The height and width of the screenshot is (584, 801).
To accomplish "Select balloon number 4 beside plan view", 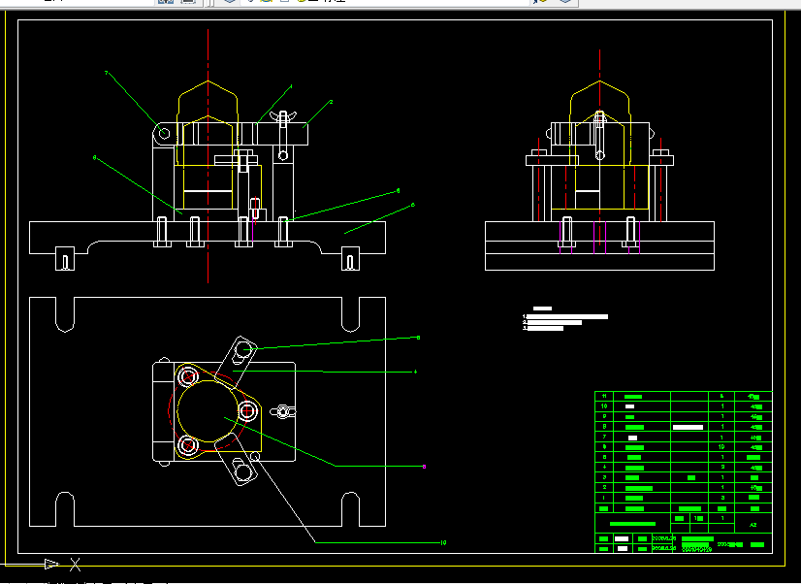I will pos(415,372).
